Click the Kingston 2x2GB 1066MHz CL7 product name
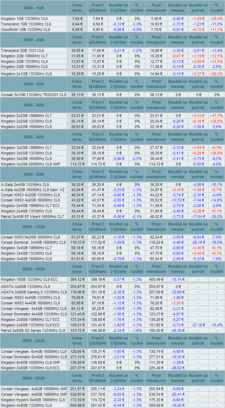225x408 pixels. [26, 116]
